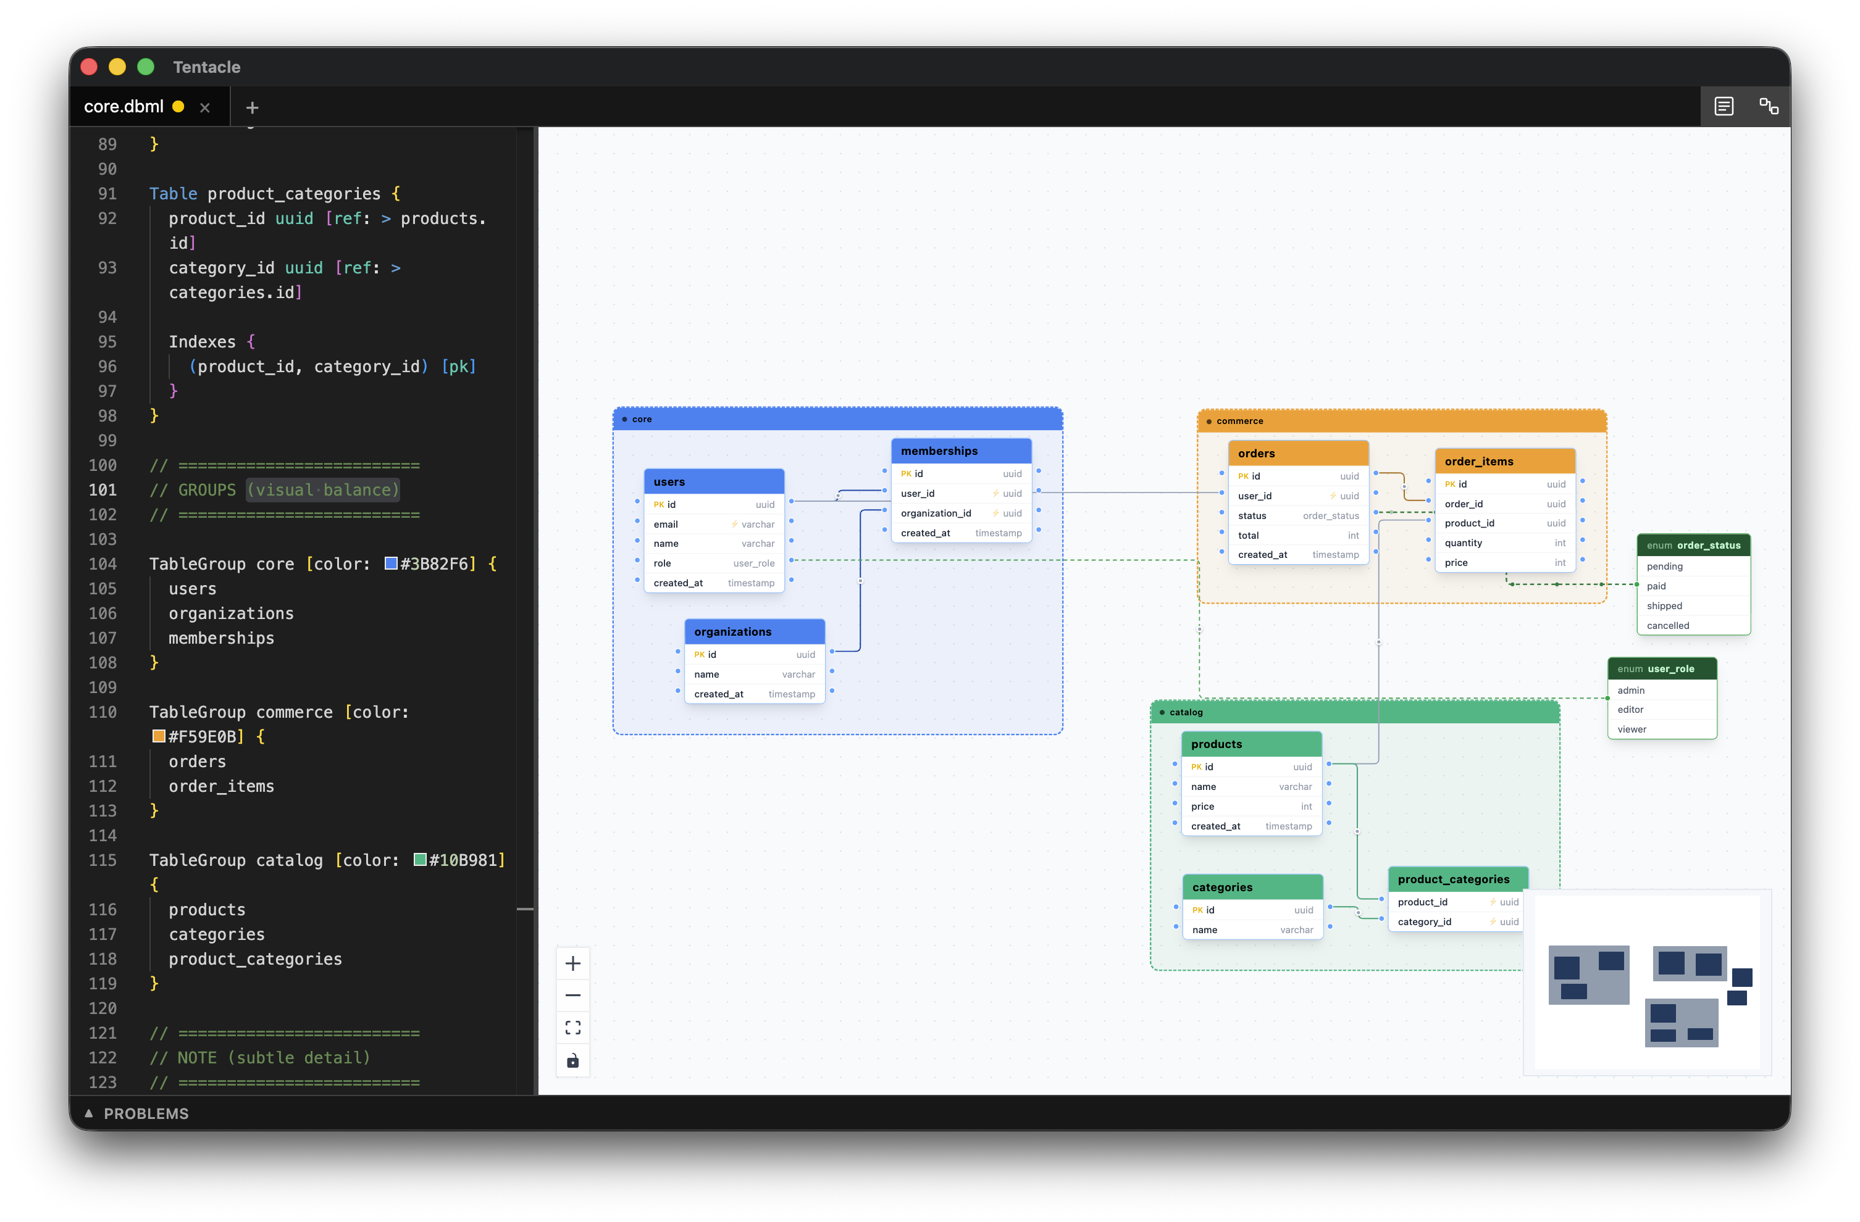Open a new tab with plus
This screenshot has width=1860, height=1222.
[x=252, y=108]
